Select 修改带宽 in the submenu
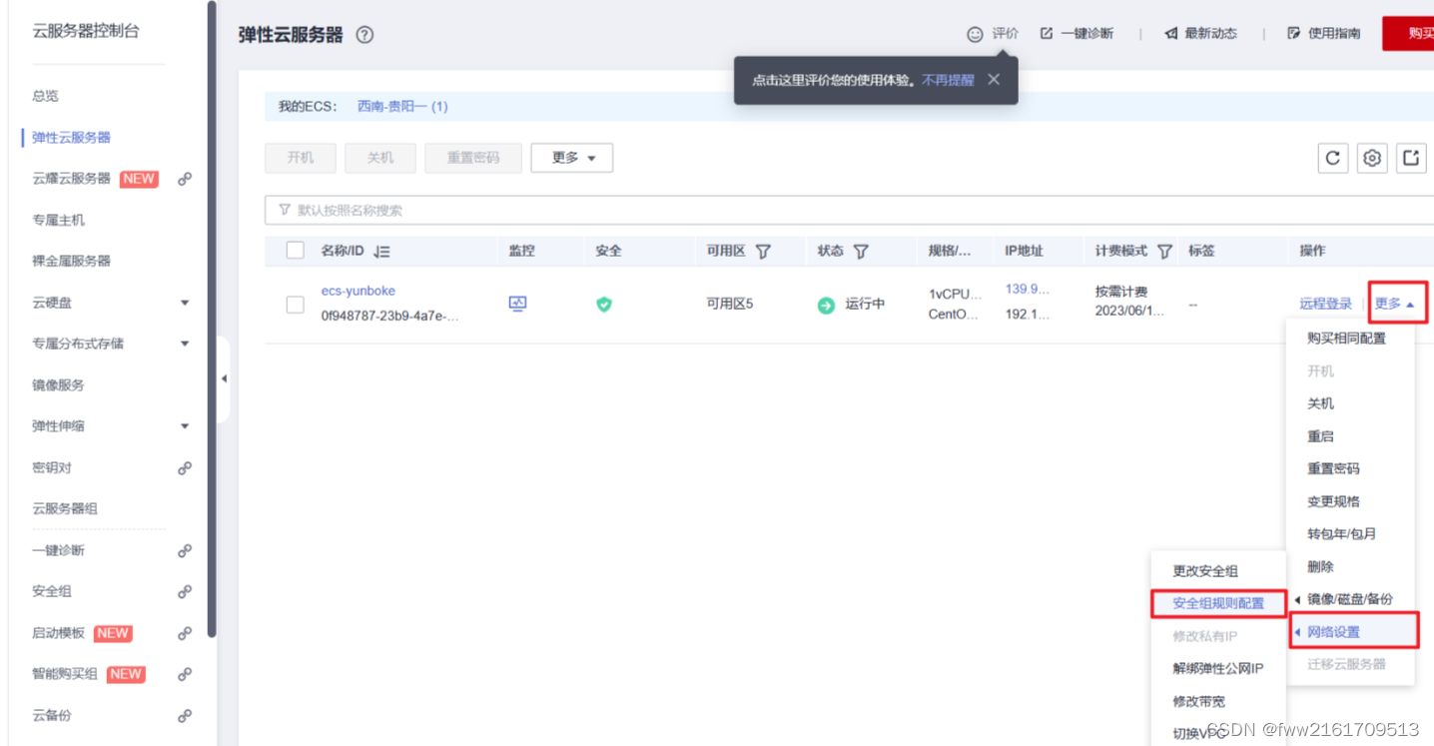1434x746 pixels. click(x=1199, y=702)
